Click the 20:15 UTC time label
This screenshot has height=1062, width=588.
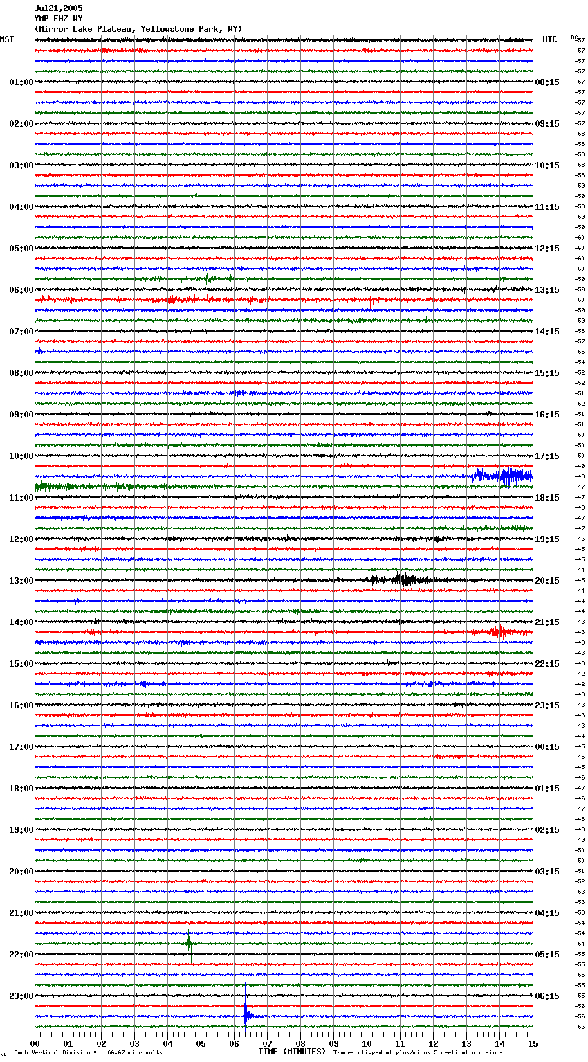[547, 581]
